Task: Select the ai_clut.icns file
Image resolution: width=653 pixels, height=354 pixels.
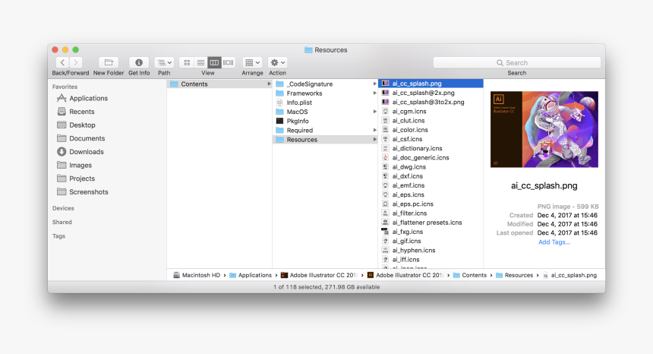Action: [x=431, y=120]
